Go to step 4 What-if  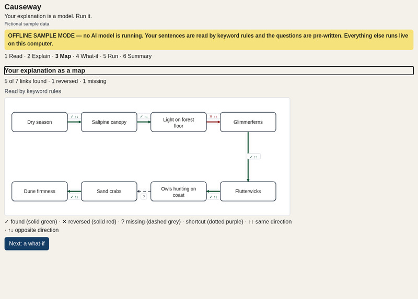coord(87,56)
